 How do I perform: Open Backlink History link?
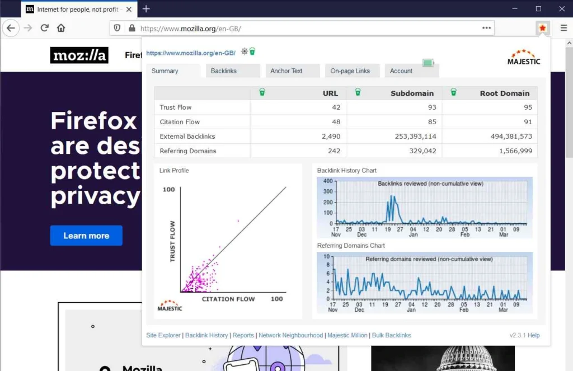[206, 335]
